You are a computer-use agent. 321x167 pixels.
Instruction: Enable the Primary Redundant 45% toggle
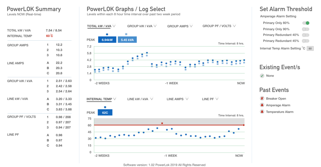point(306,41)
